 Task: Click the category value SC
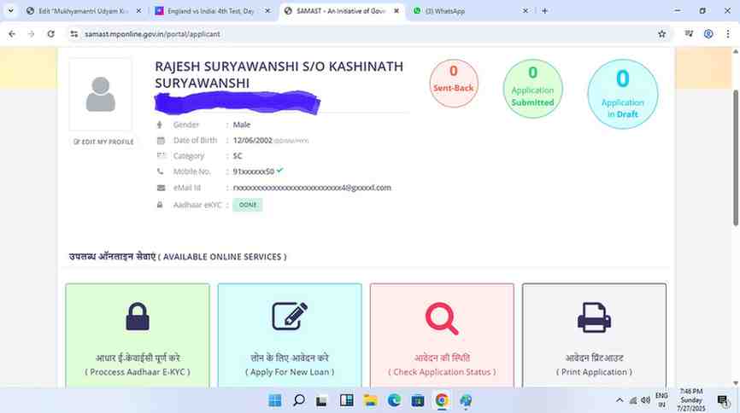tap(238, 156)
